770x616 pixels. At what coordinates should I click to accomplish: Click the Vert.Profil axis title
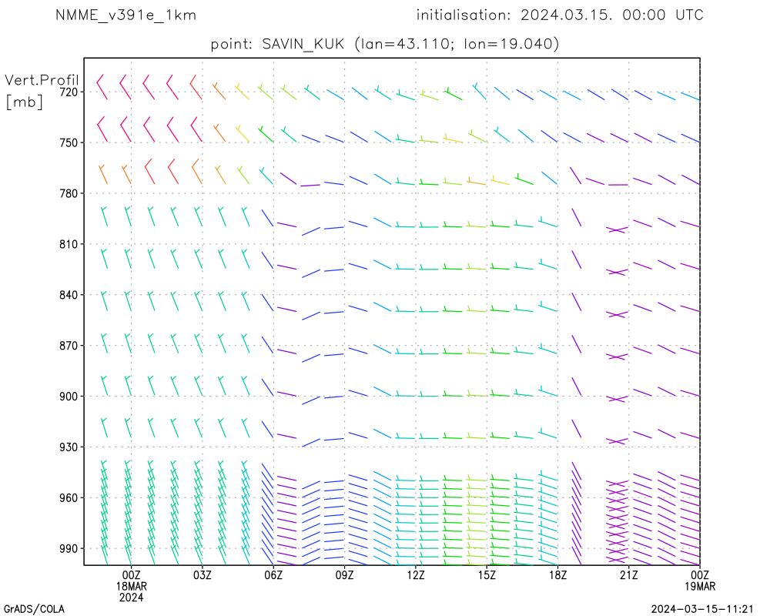point(42,80)
